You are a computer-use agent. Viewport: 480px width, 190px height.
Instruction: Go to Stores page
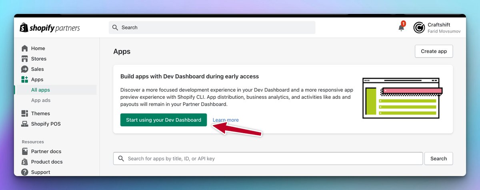coord(39,59)
